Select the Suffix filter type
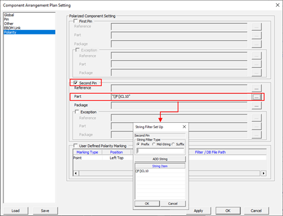Screen dimensions: 283x216 pos(173,144)
